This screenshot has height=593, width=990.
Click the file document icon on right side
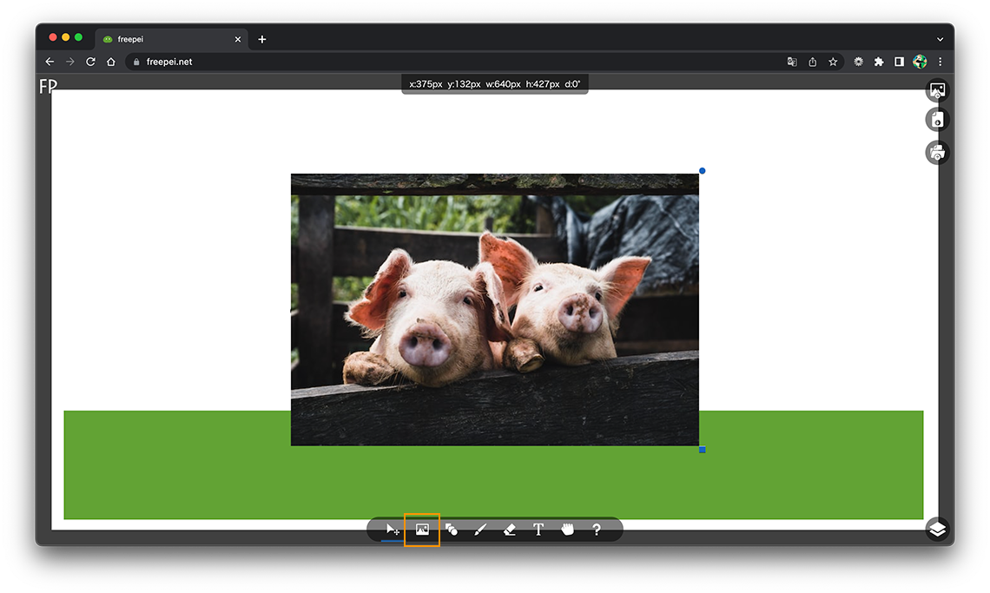[938, 120]
